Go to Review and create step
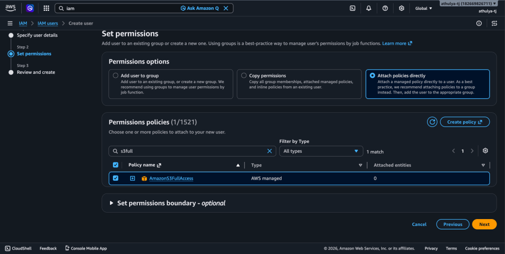 click(x=36, y=72)
